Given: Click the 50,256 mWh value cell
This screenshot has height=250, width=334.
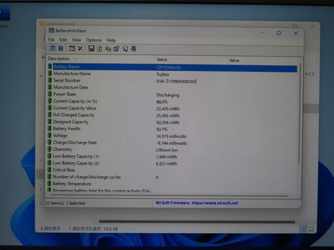Looking at the screenshot, I should (x=168, y=122).
